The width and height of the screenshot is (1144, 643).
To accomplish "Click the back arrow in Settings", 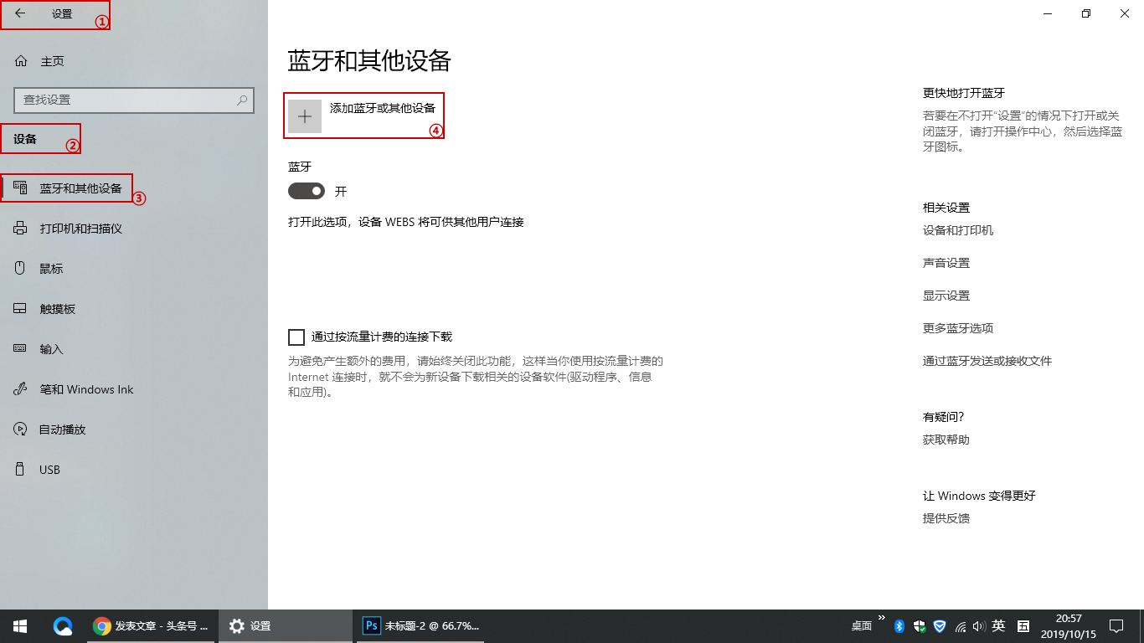I will tap(18, 14).
